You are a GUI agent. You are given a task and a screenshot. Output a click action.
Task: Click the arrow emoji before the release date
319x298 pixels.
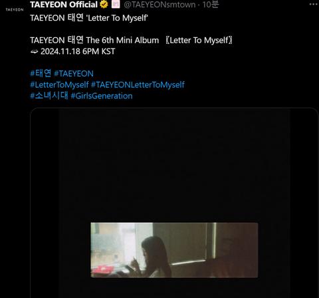tap(34, 52)
